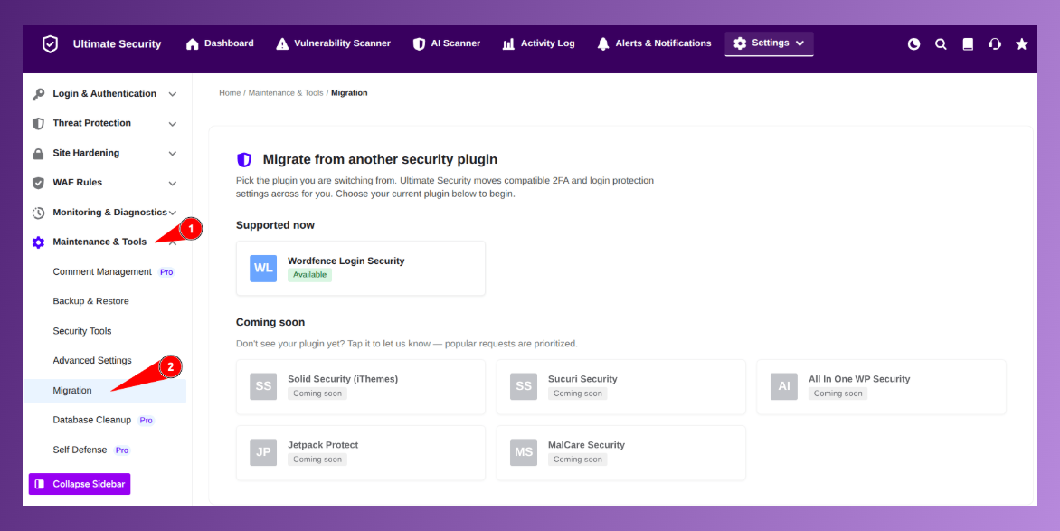Expand Site Hardening chevron
This screenshot has height=531, width=1060.
point(173,154)
